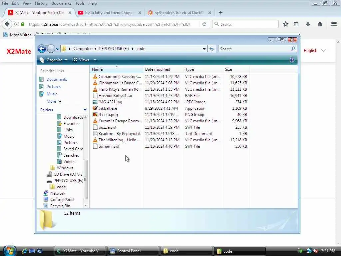Click the Explorer address bar refresh button

(x=211, y=49)
